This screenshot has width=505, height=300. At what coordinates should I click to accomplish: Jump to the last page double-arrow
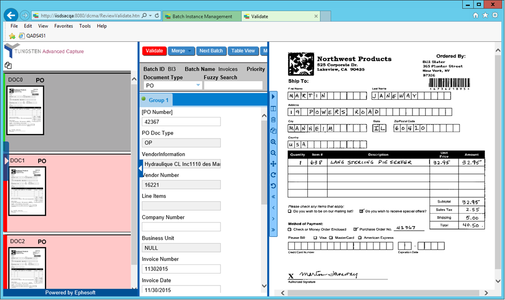(x=273, y=230)
